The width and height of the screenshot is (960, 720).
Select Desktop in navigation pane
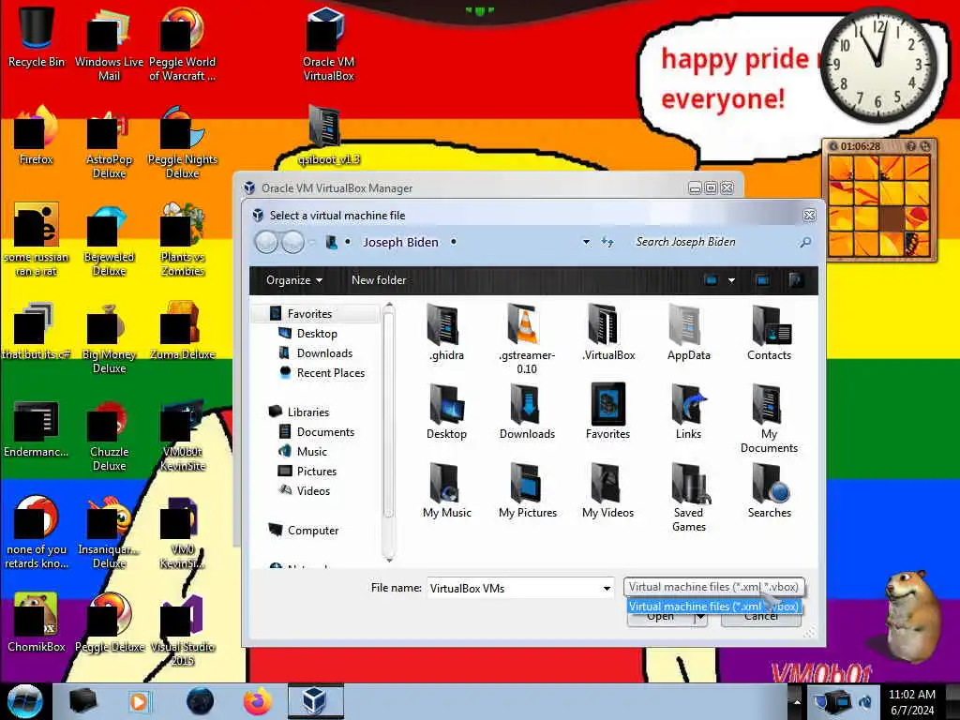(x=317, y=333)
